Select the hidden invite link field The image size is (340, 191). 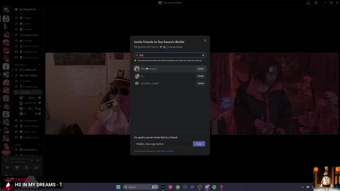point(163,144)
